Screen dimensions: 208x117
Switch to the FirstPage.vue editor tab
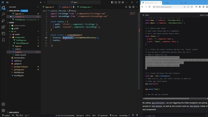84,7
